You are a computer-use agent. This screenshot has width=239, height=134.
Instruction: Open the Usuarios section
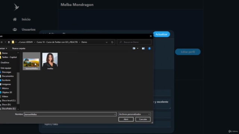click(28, 29)
